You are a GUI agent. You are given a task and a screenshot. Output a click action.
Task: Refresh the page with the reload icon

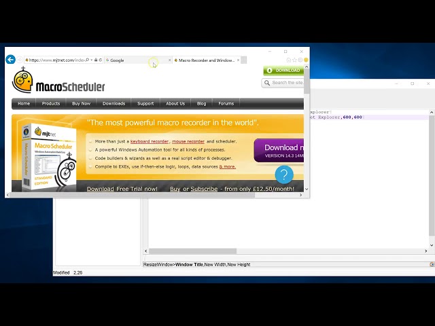(x=100, y=60)
